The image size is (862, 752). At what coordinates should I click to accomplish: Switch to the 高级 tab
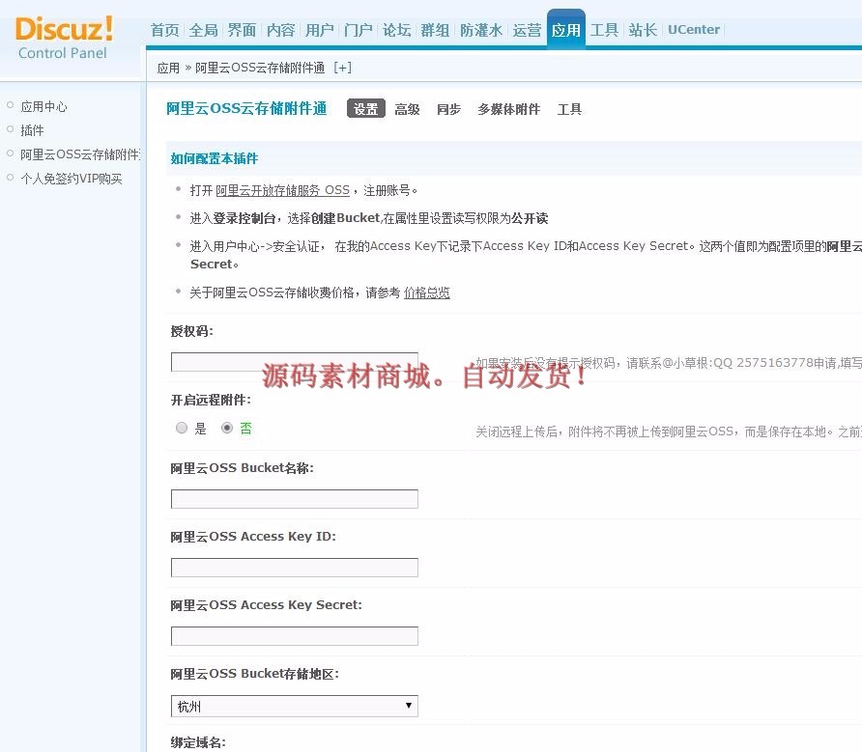[x=408, y=109]
